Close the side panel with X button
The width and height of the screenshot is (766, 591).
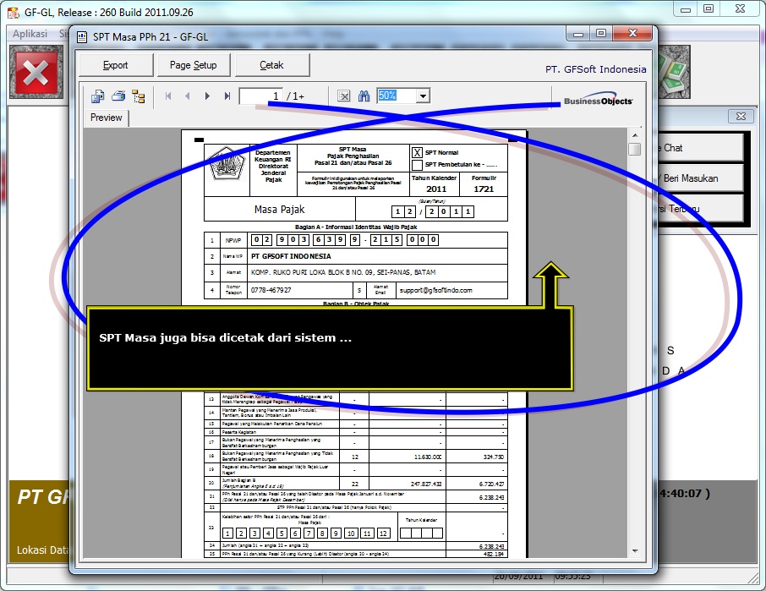point(741,116)
